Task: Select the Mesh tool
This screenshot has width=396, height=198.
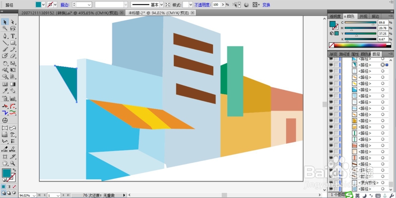Action: 5,84
